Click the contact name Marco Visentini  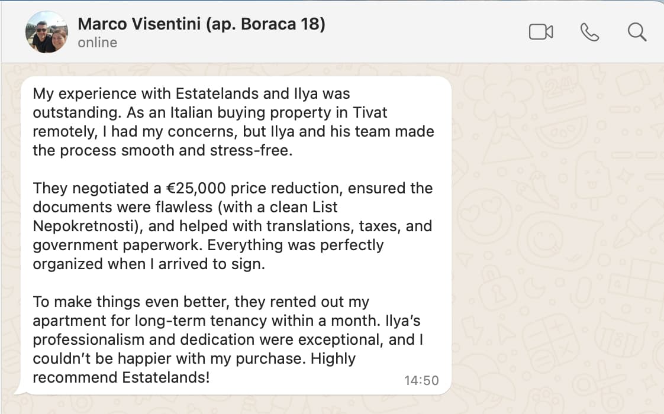pyautogui.click(x=201, y=24)
